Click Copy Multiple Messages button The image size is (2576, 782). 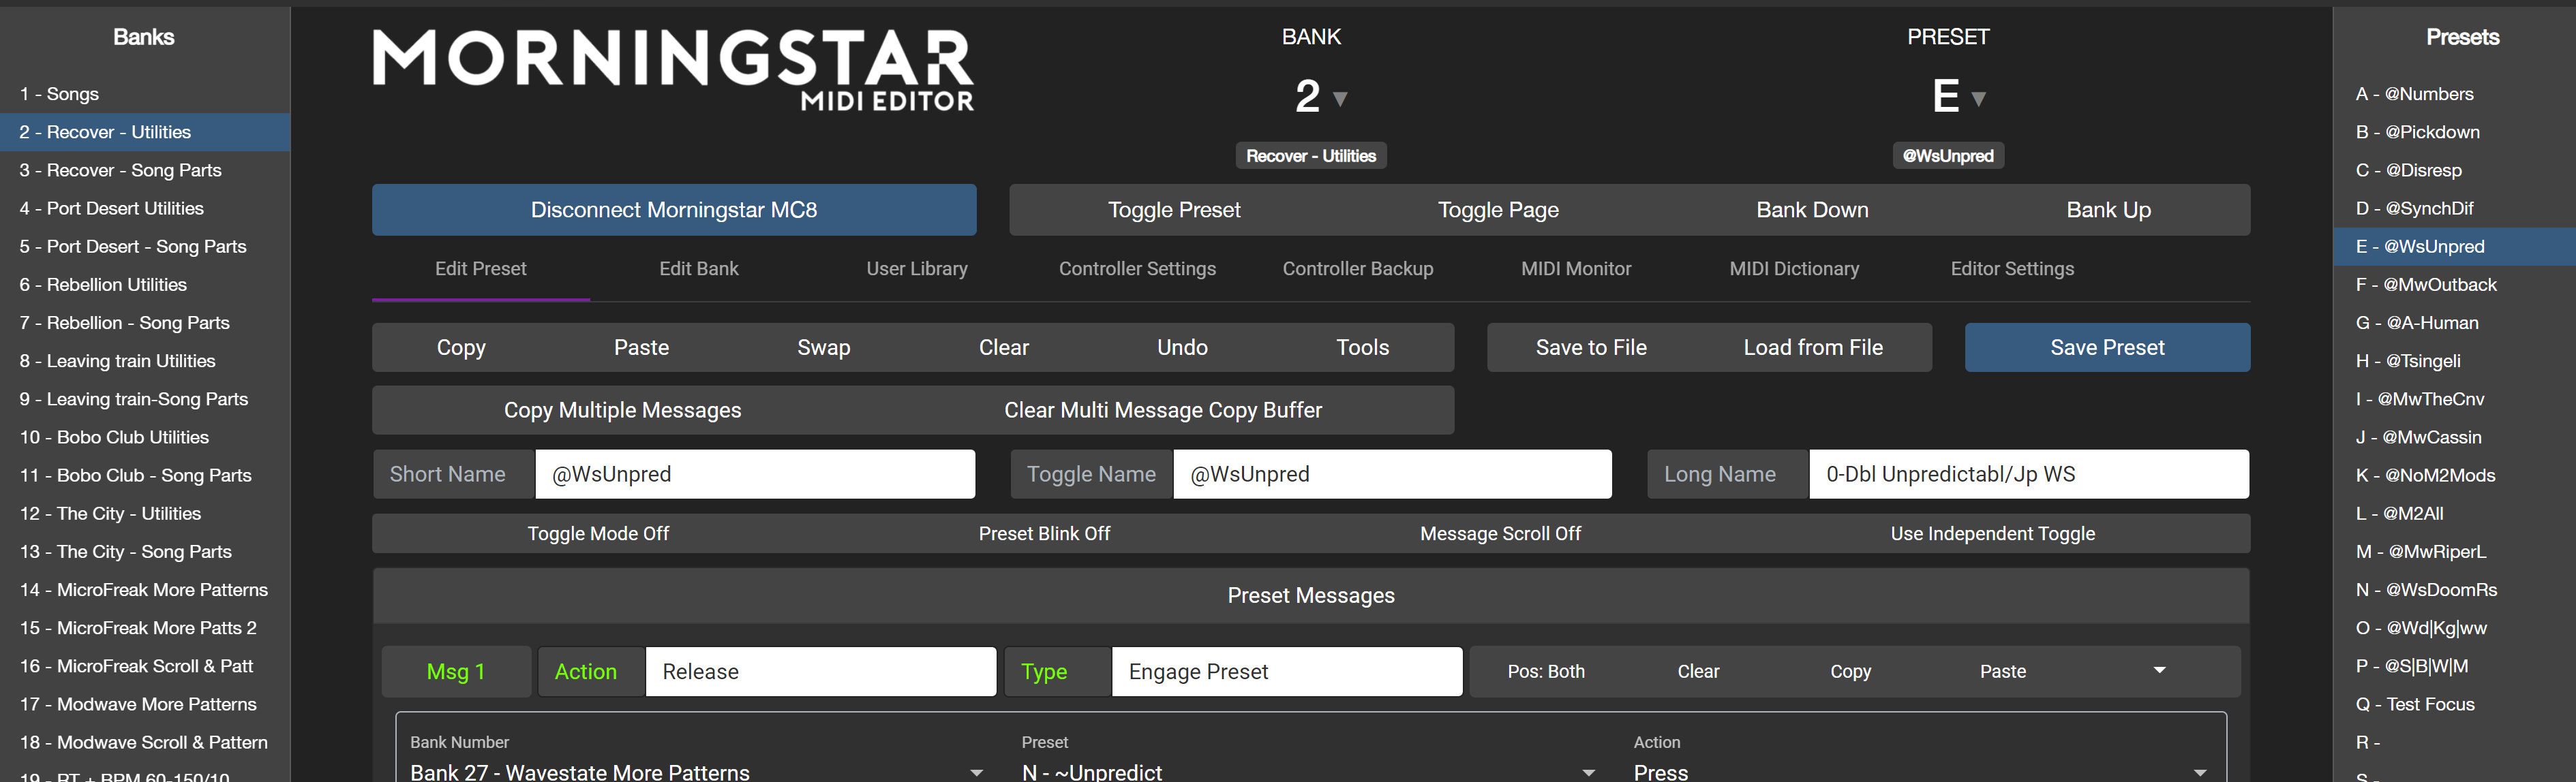point(622,411)
